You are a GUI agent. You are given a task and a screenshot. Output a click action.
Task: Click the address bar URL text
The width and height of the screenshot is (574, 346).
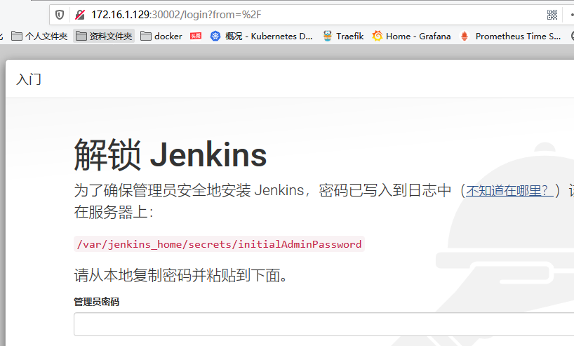point(176,15)
